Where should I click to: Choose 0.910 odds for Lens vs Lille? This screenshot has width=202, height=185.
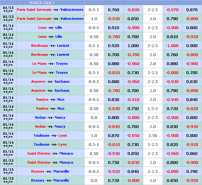pyautogui.click(x=113, y=28)
